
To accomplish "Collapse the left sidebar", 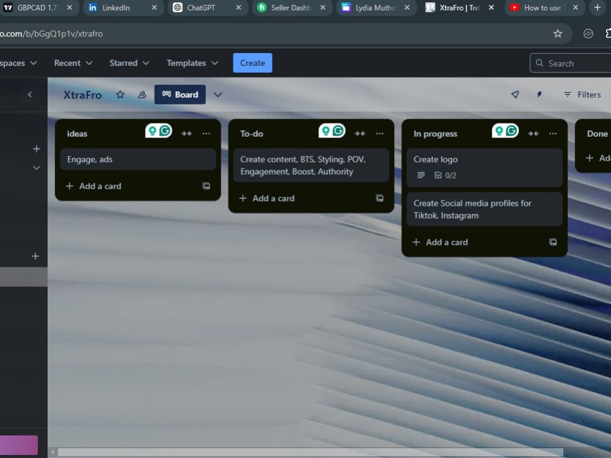I will point(29,95).
